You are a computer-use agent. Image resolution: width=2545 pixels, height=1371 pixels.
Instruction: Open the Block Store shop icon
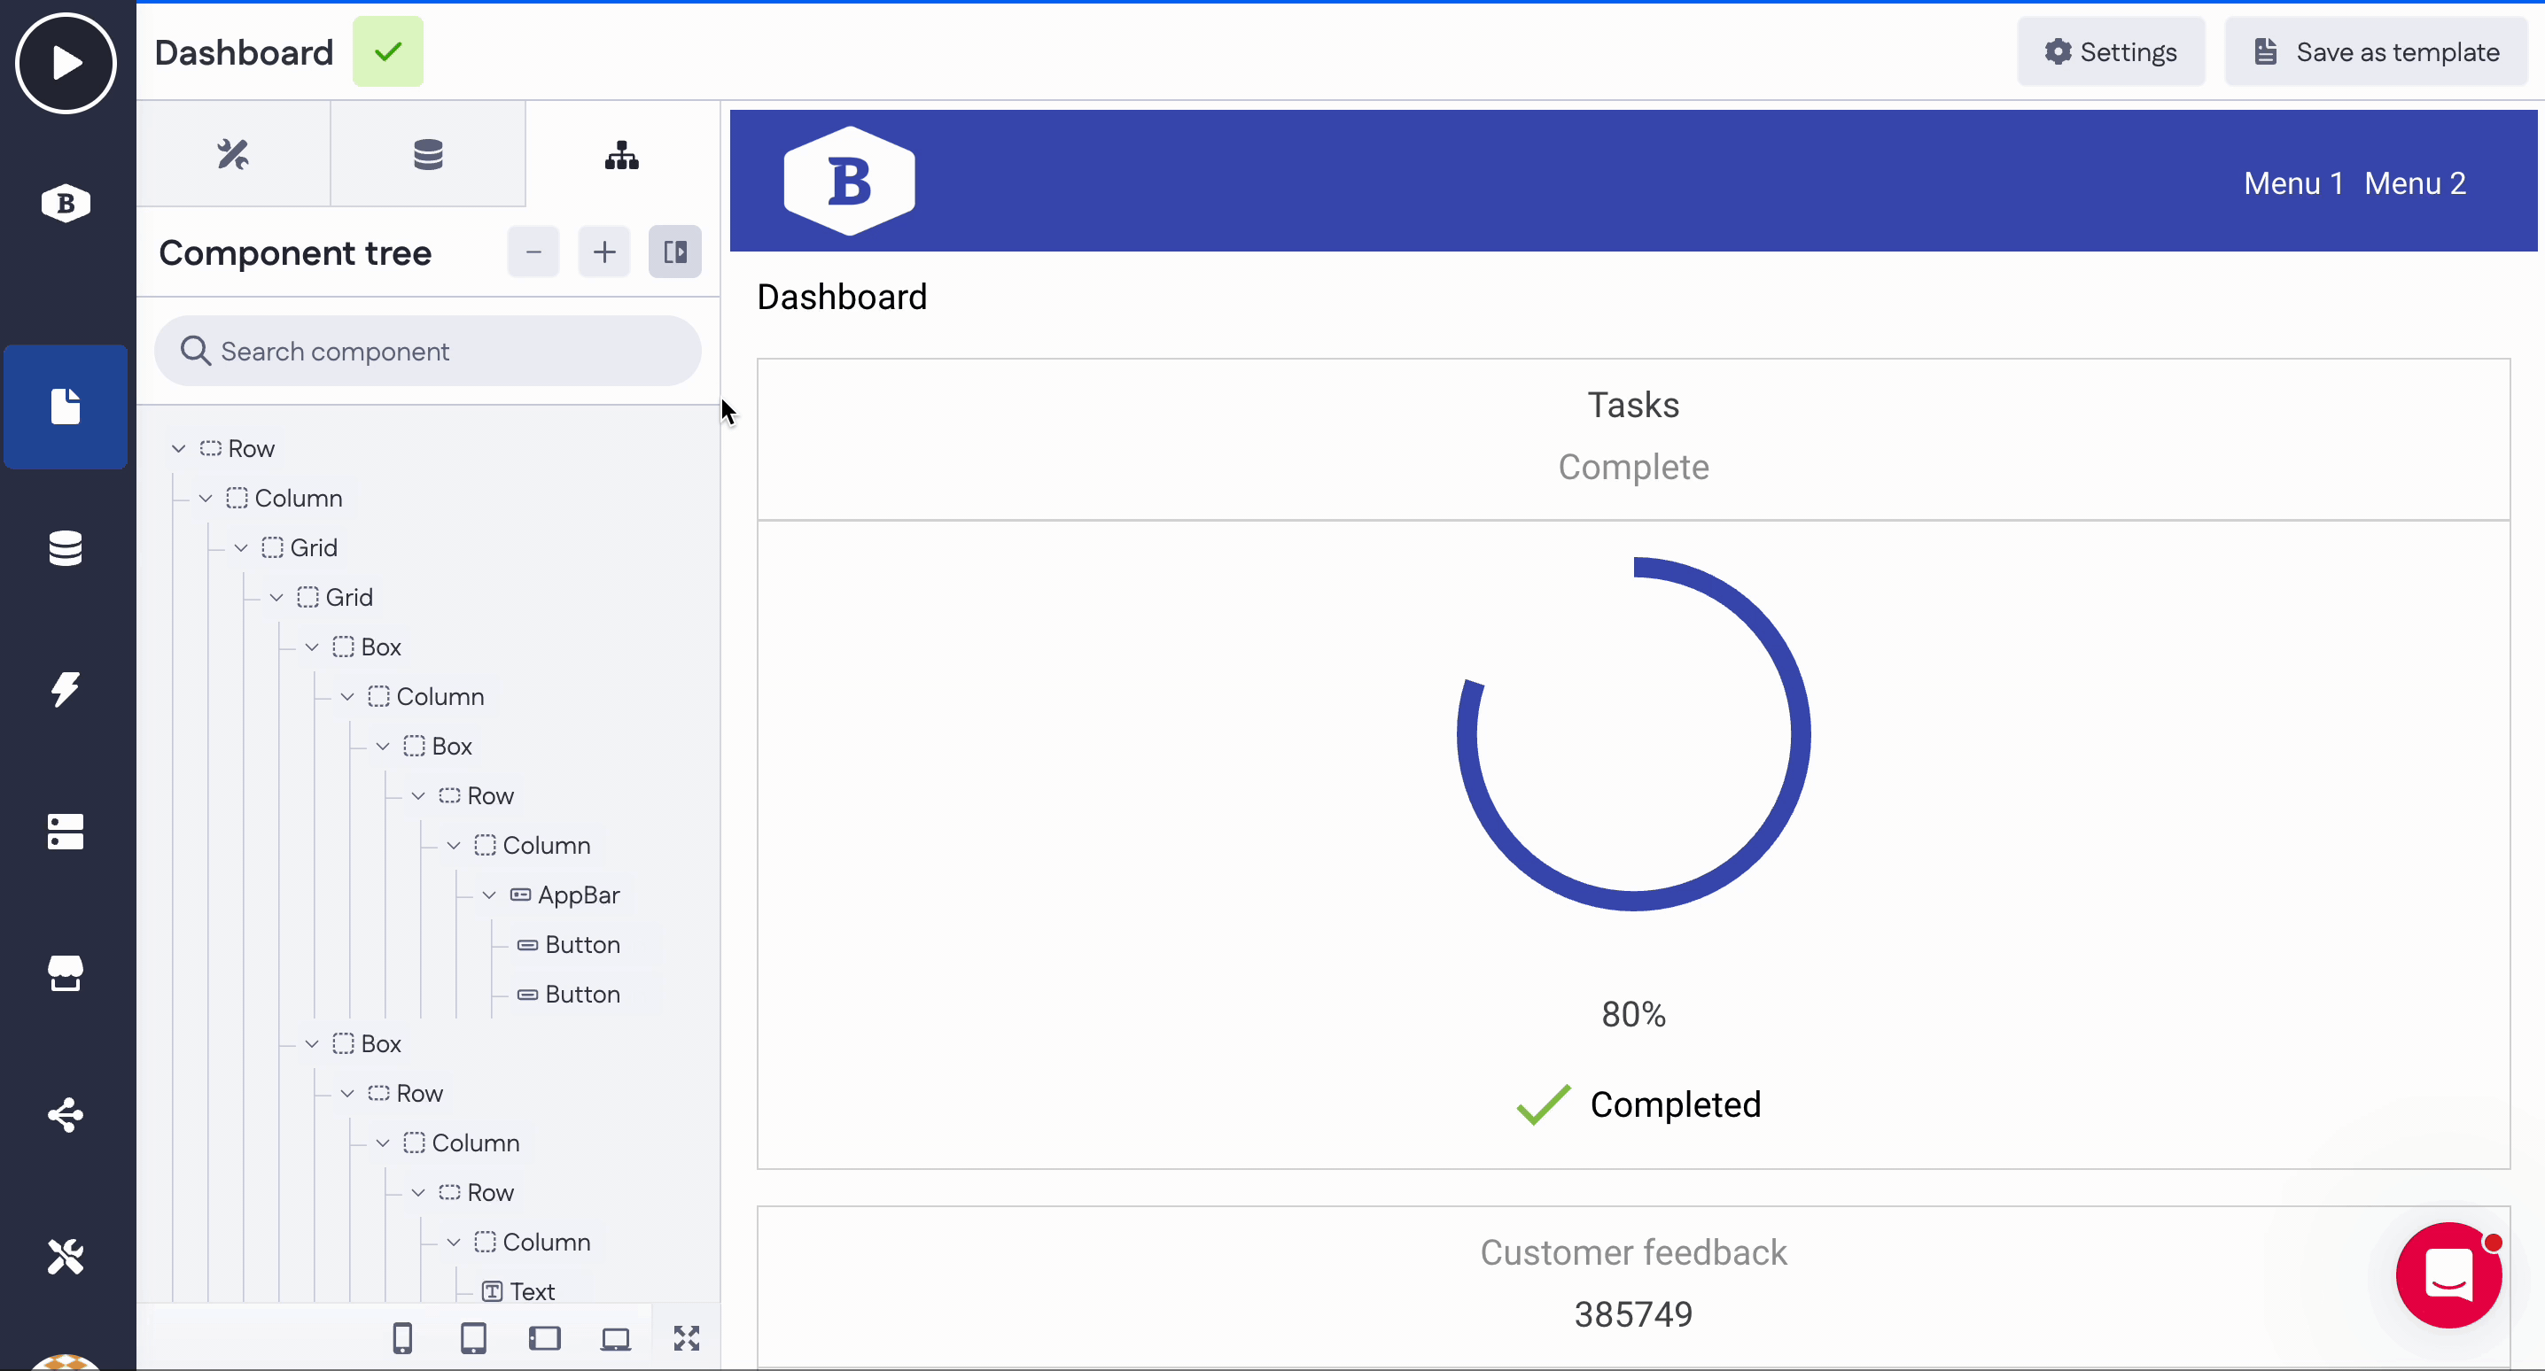coord(66,973)
